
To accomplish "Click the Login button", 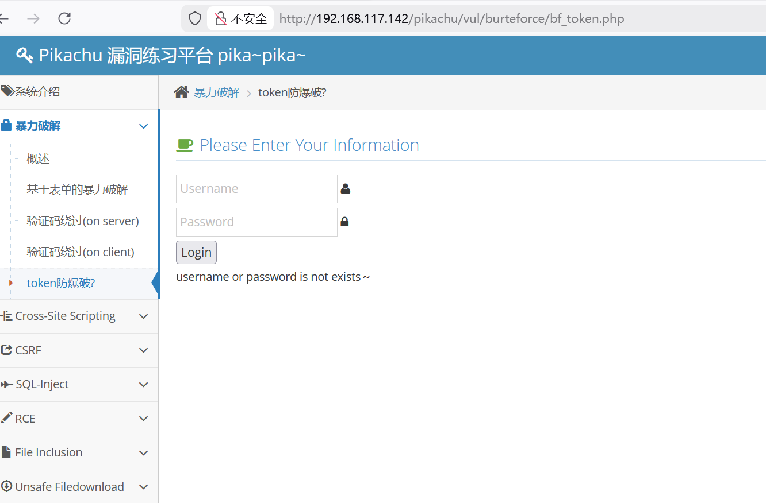I will (x=196, y=253).
